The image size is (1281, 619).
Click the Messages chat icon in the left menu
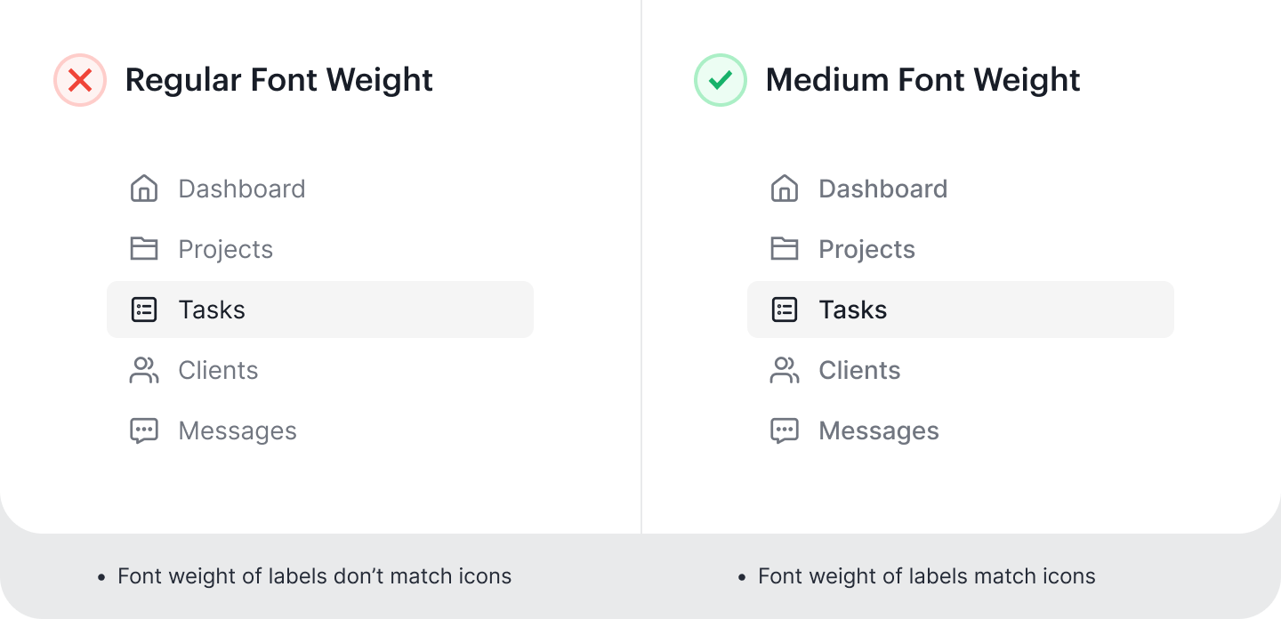pyautogui.click(x=144, y=431)
